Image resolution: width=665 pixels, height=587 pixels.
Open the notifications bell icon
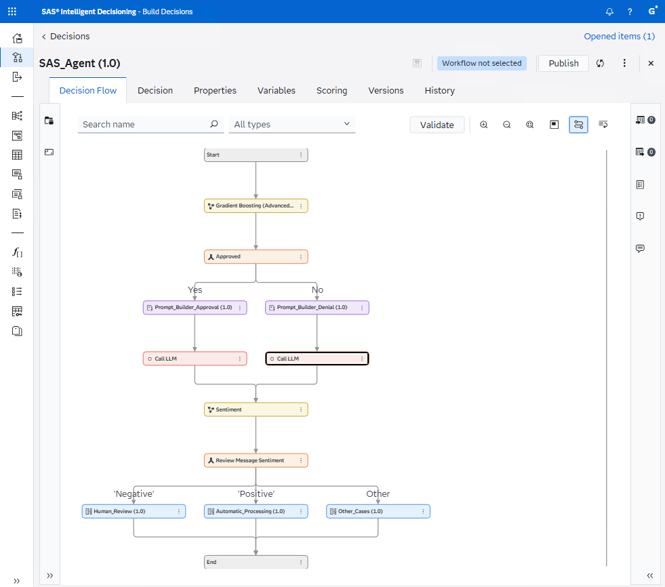click(x=609, y=12)
